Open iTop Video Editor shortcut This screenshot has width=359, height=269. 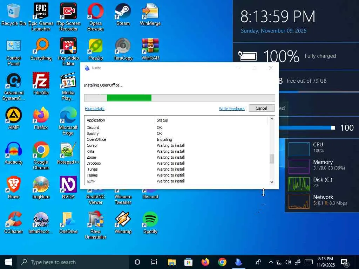(68, 52)
